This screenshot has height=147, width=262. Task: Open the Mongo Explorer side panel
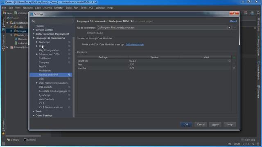(x=258, y=47)
